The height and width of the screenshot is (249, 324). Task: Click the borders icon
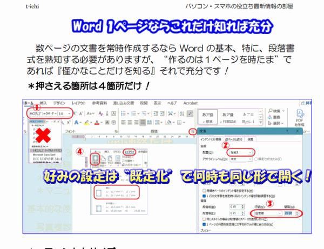pos(179,122)
